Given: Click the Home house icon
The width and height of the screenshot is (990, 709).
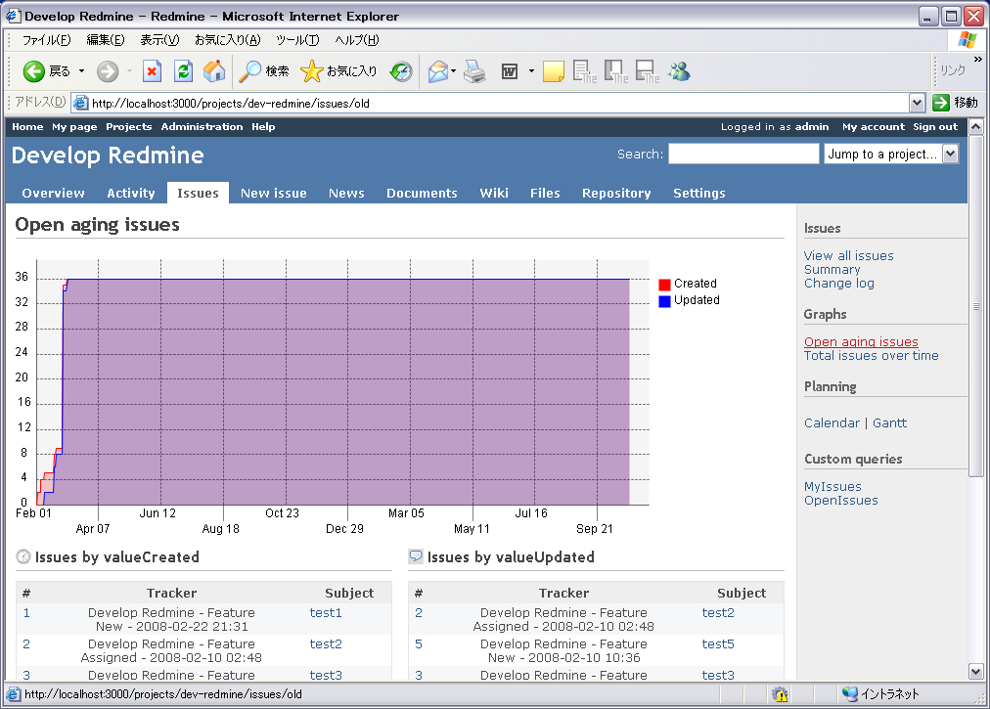Looking at the screenshot, I should click(x=214, y=71).
